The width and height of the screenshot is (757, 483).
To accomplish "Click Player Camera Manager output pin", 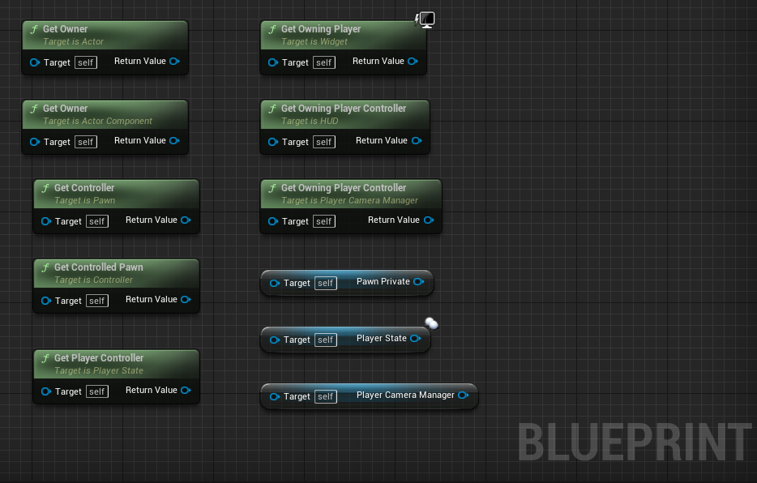I will tap(464, 395).
